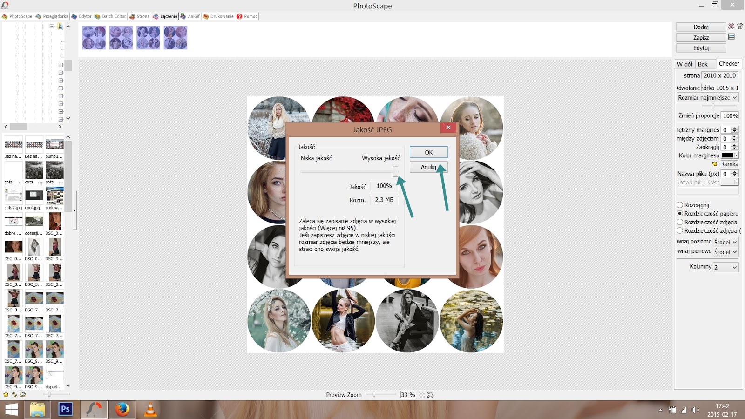The height and width of the screenshot is (419, 745).
Task: Click the Ramka frame button
Action: pos(730,164)
